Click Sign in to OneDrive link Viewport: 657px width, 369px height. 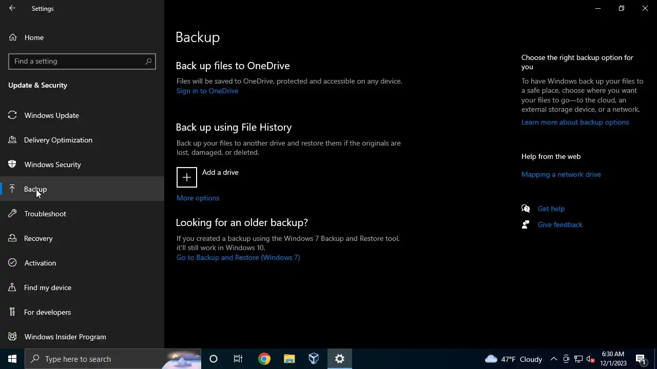click(x=207, y=91)
